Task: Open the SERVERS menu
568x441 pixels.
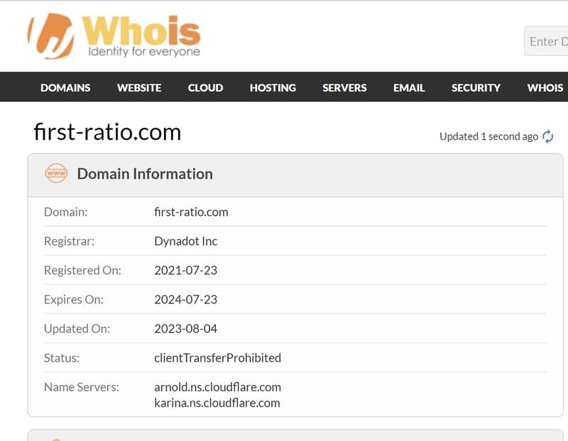Action: pyautogui.click(x=344, y=87)
